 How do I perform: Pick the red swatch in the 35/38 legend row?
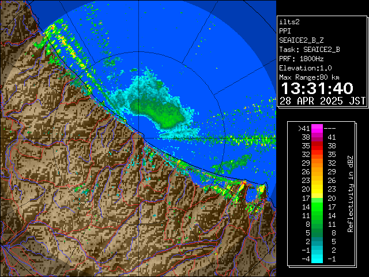(x=317, y=146)
